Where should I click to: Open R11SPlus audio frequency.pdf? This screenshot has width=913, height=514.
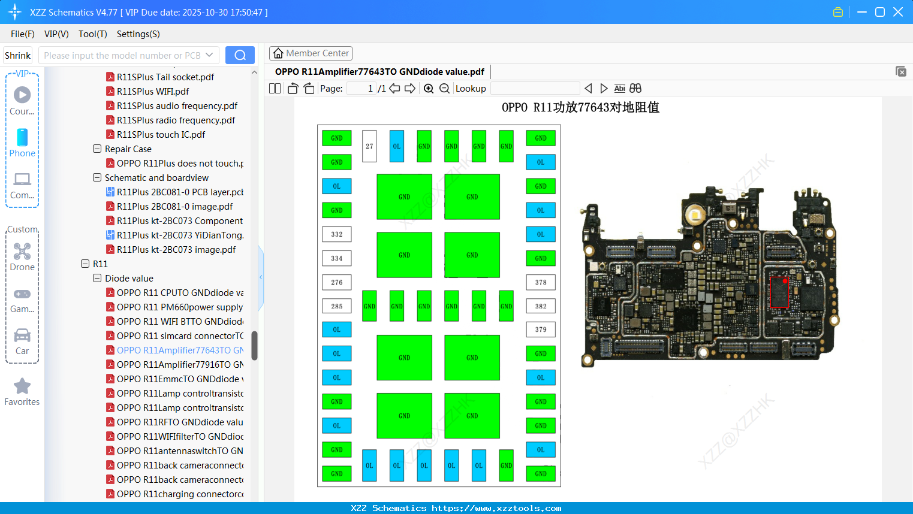point(177,105)
